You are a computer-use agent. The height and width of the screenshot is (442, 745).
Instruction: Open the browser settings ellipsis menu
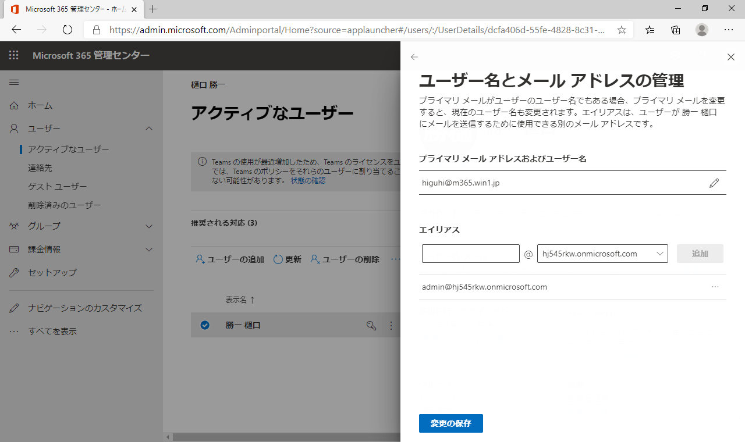tap(729, 30)
